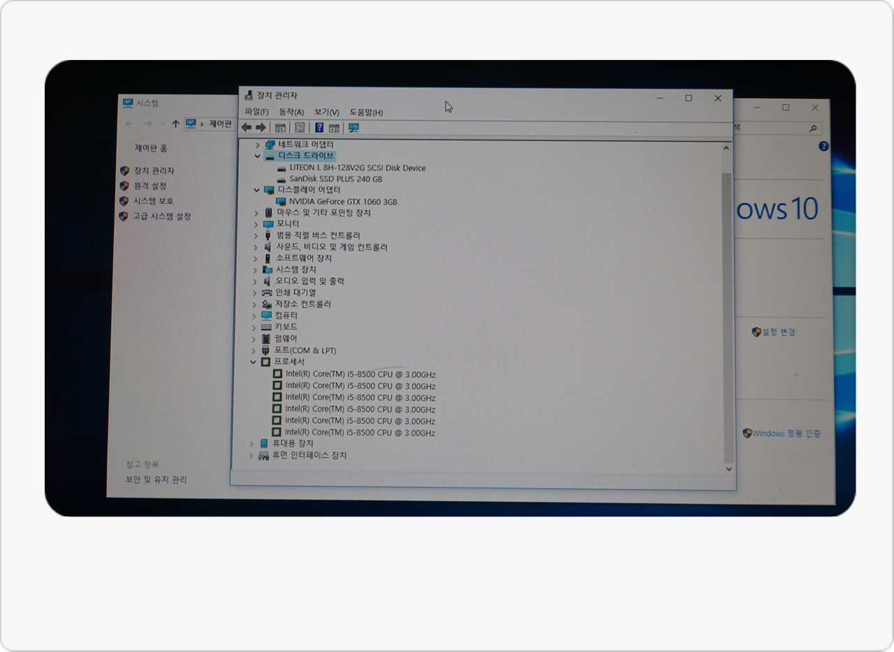This screenshot has width=894, height=652.
Task: Open the 보기(V) menu
Action: [326, 112]
